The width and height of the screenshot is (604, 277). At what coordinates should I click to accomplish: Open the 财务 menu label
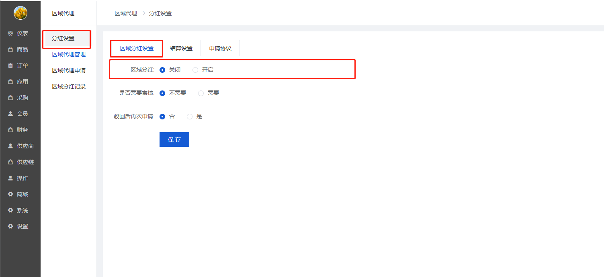pyautogui.click(x=23, y=130)
